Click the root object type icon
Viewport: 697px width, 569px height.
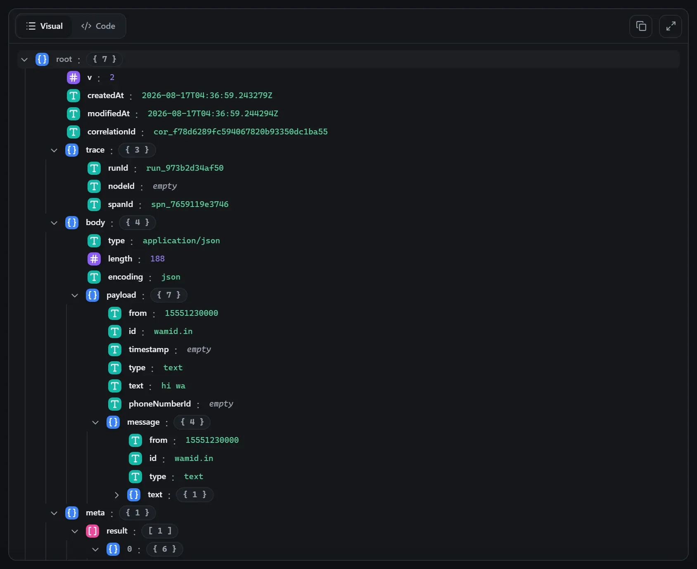pyautogui.click(x=42, y=59)
